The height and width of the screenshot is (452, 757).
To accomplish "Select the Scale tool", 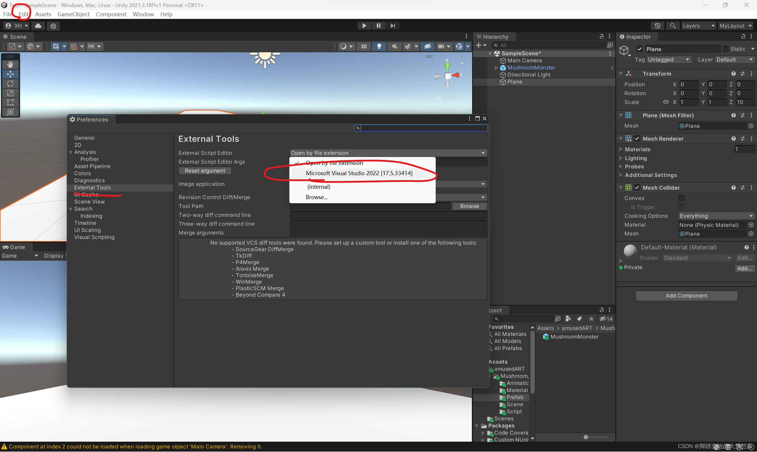I will click(10, 93).
